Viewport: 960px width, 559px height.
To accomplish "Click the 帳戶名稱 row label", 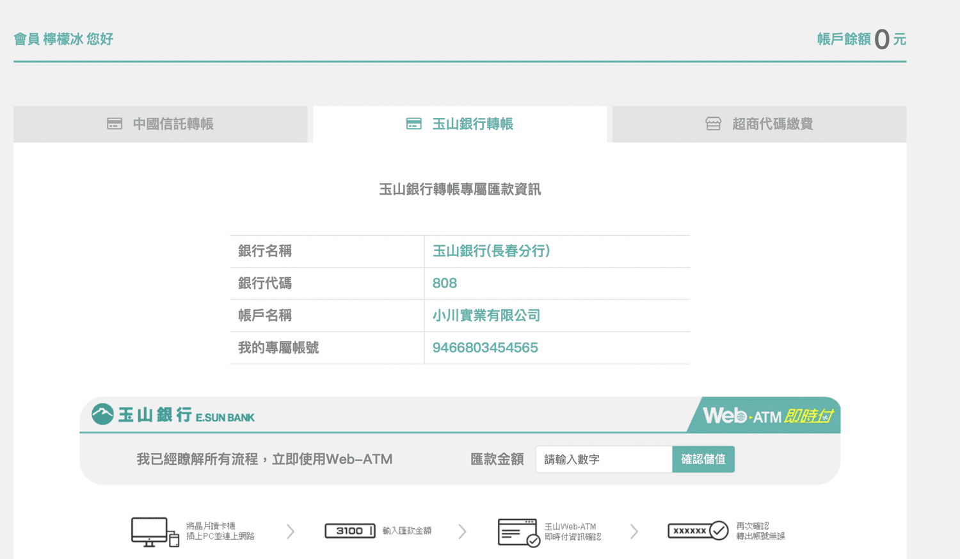I will (265, 316).
